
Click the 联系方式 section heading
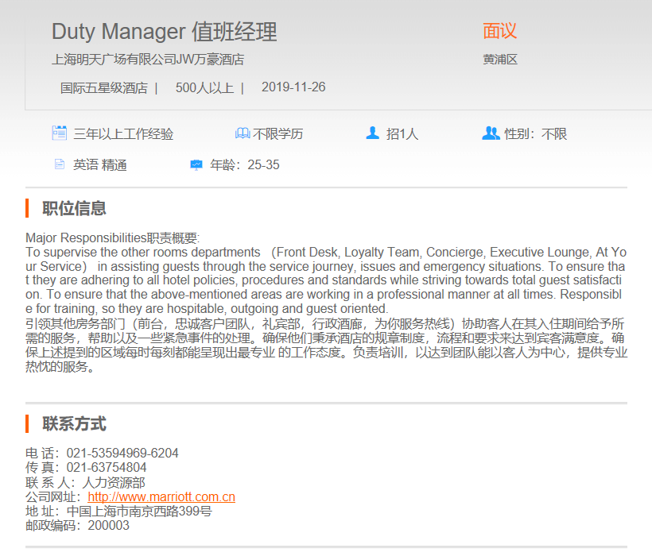point(74,424)
